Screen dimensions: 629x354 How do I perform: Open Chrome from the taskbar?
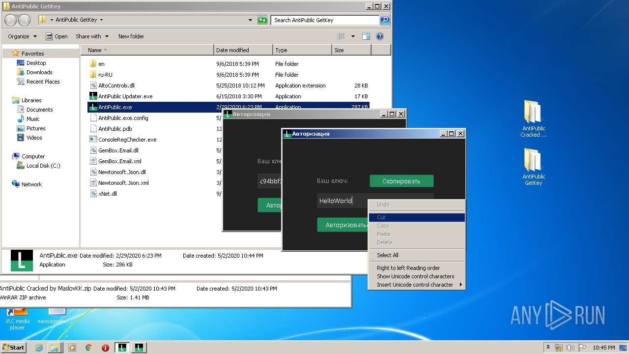tap(88, 347)
